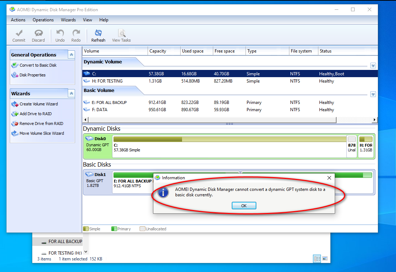
Task: Launch the Create Volume Wizard
Action: [x=34, y=104]
